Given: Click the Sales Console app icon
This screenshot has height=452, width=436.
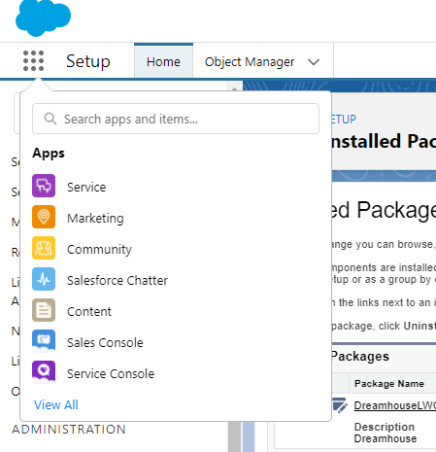Looking at the screenshot, I should pyautogui.click(x=44, y=341).
